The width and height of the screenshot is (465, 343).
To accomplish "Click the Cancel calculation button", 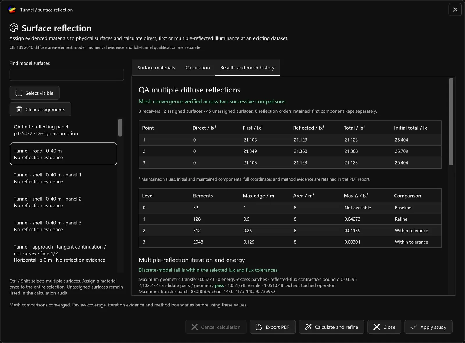I will [216, 327].
